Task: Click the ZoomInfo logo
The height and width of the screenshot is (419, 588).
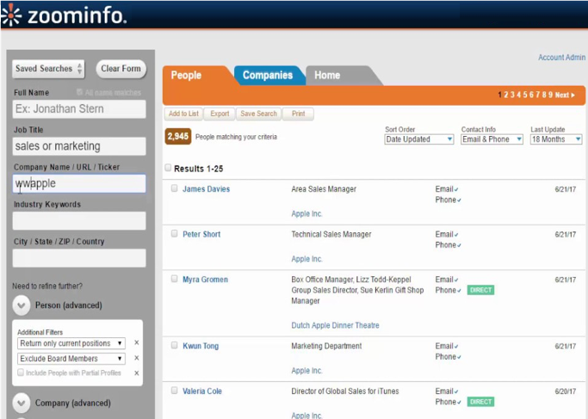Action: click(64, 15)
